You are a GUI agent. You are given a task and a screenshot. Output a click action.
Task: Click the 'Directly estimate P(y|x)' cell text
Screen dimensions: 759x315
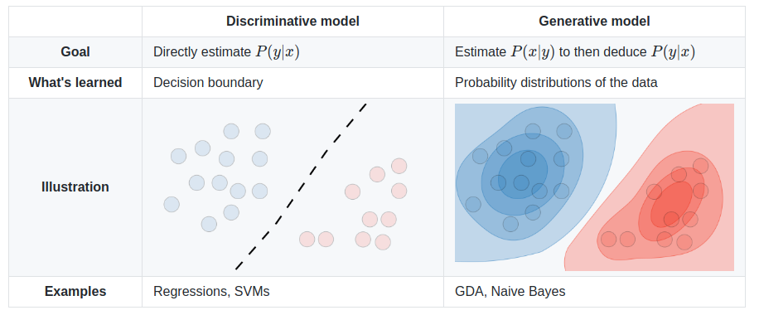click(226, 52)
